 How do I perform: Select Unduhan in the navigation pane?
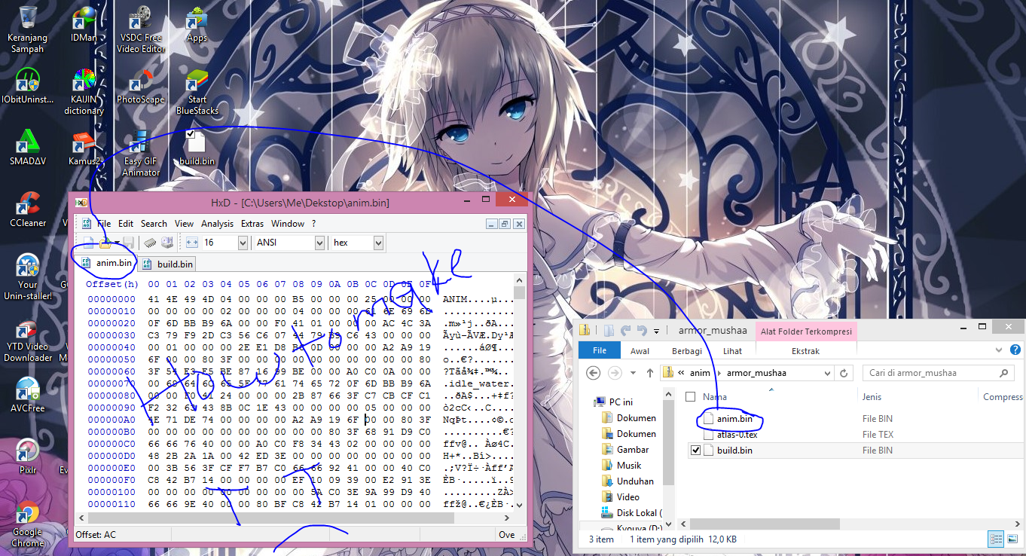(635, 481)
